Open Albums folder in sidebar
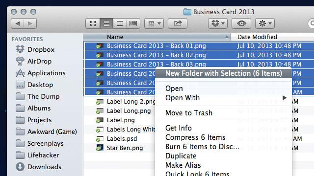Screen dimensions: 314x176 (33, 108)
